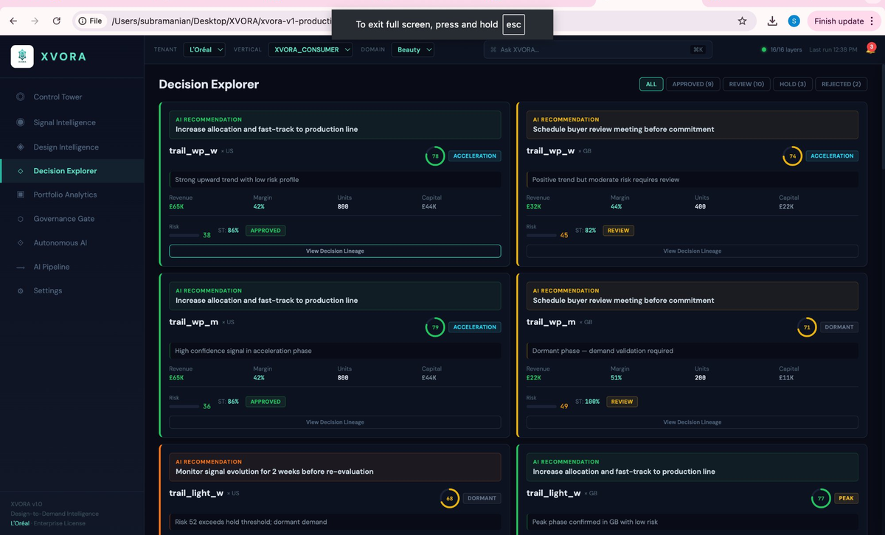This screenshot has width=885, height=535.
Task: Click the XVORA logo
Action: 21,56
